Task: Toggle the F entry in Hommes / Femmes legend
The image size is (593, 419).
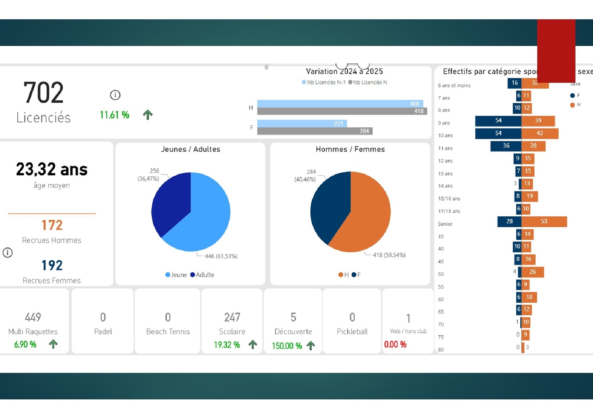Action: click(354, 275)
